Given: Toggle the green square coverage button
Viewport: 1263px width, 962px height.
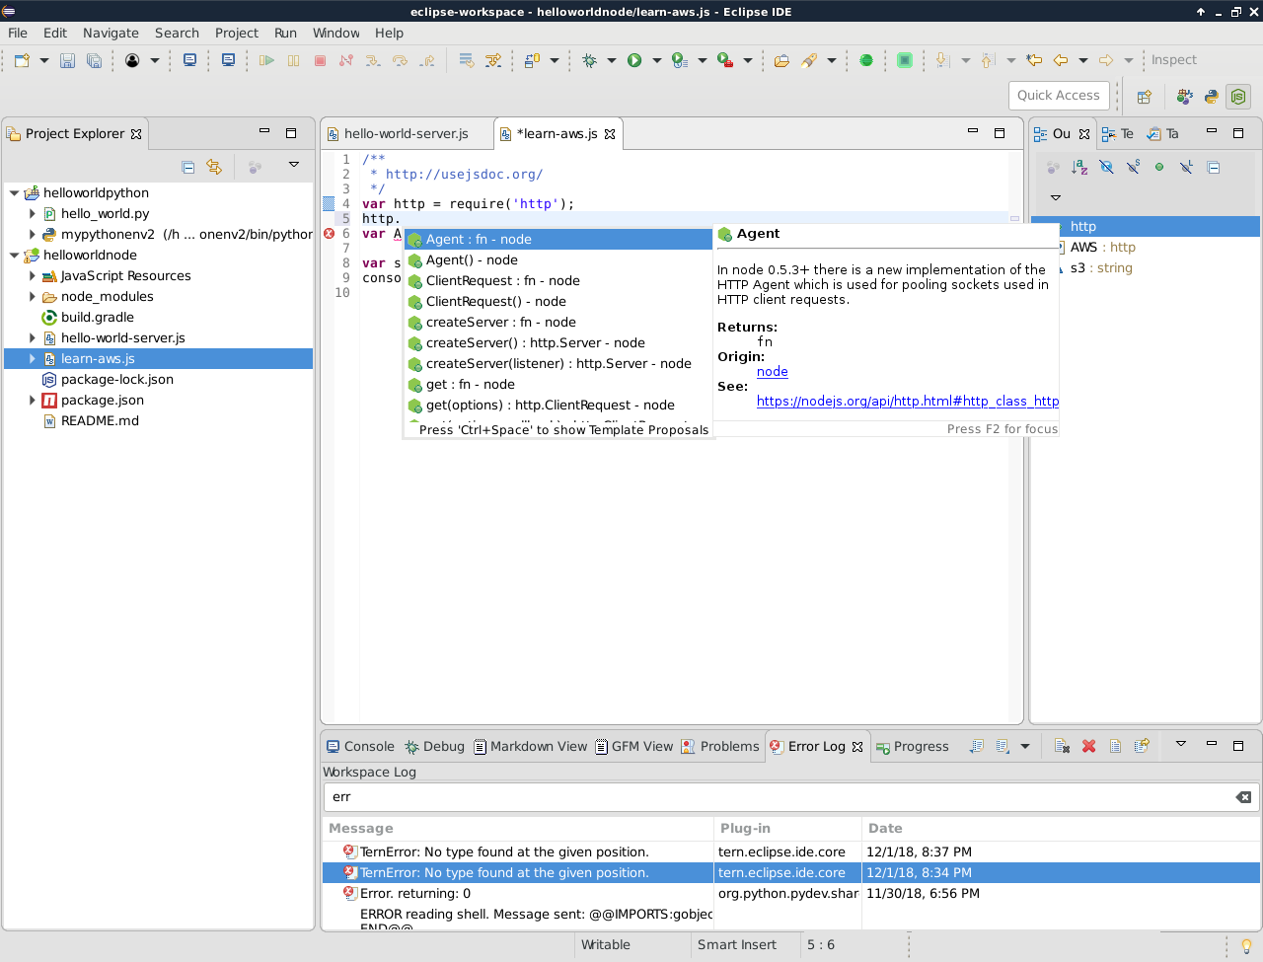Looking at the screenshot, I should point(905,60).
